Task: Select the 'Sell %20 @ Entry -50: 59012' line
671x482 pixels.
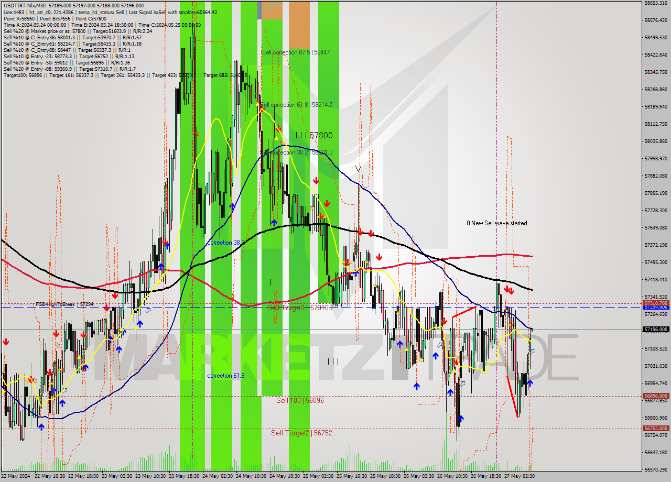Action: tap(67, 62)
